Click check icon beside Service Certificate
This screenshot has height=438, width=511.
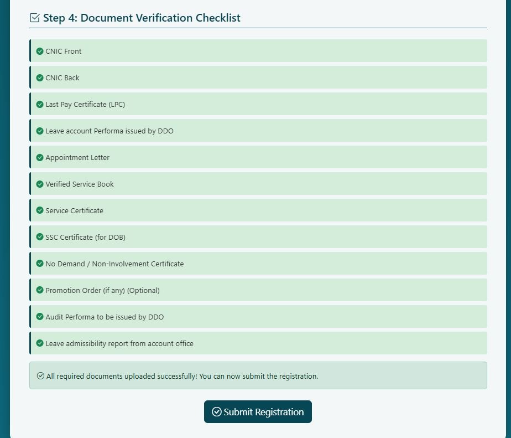40,210
